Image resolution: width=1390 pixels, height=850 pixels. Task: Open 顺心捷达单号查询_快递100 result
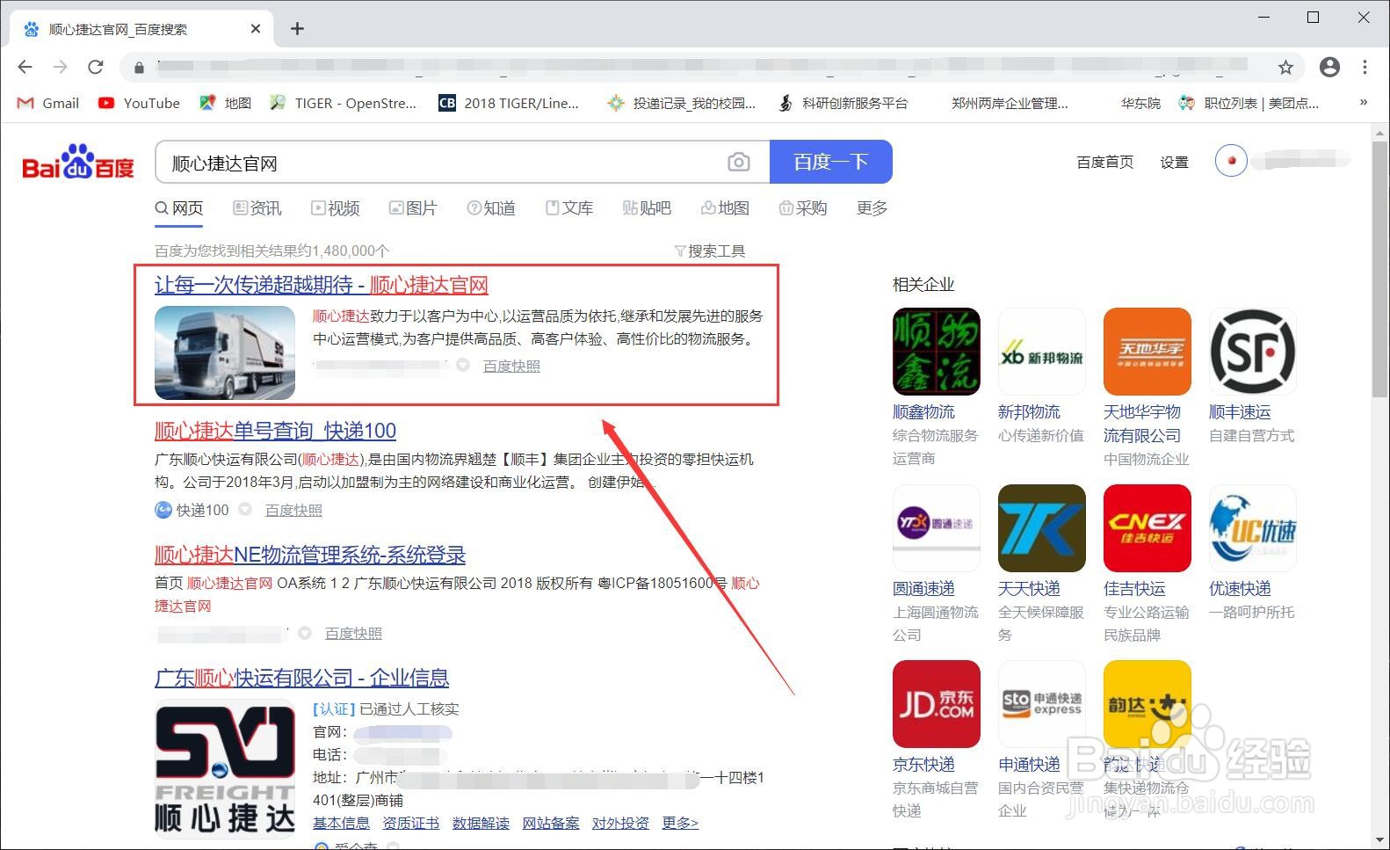[x=275, y=431]
